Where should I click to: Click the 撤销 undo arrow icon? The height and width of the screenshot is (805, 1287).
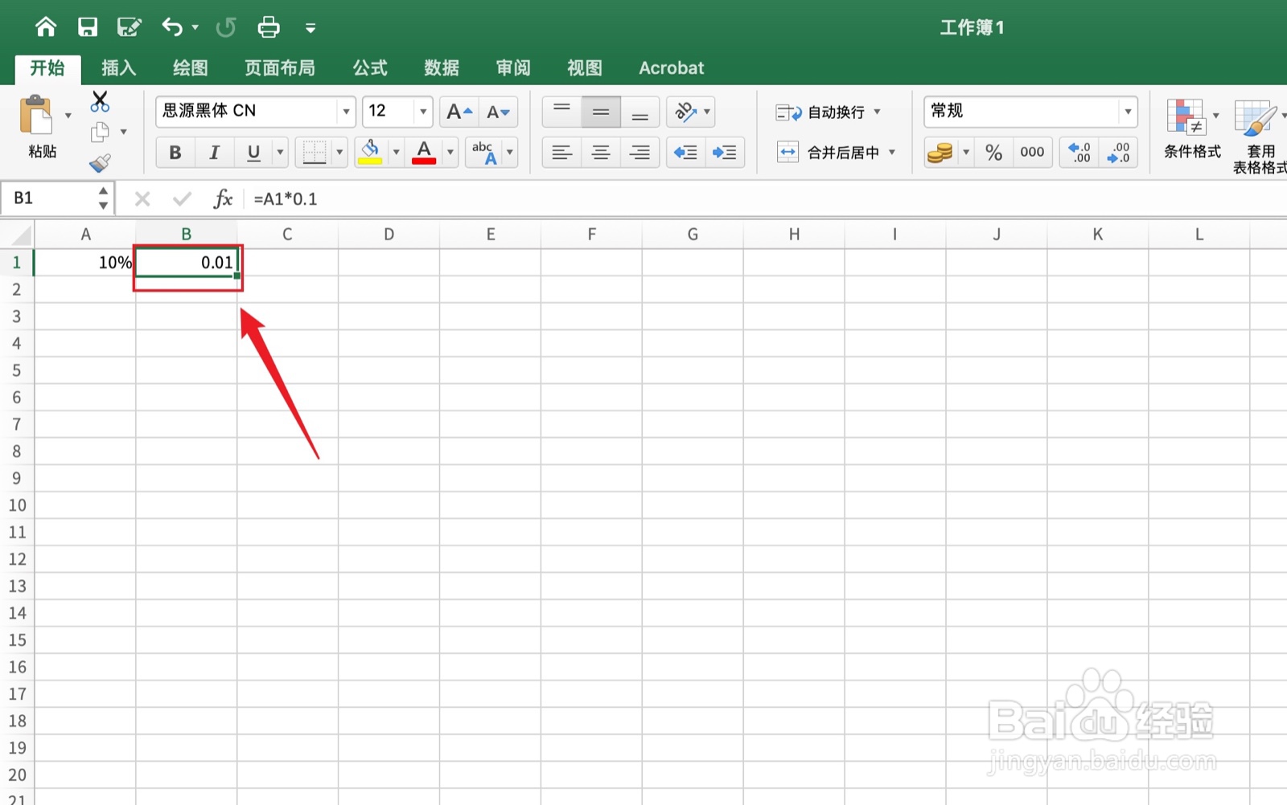coord(170,27)
